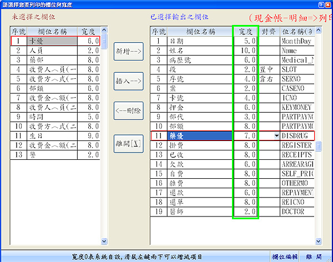Select 生日 row in the left list
Screen dimensions: 333x262
(x=50, y=135)
